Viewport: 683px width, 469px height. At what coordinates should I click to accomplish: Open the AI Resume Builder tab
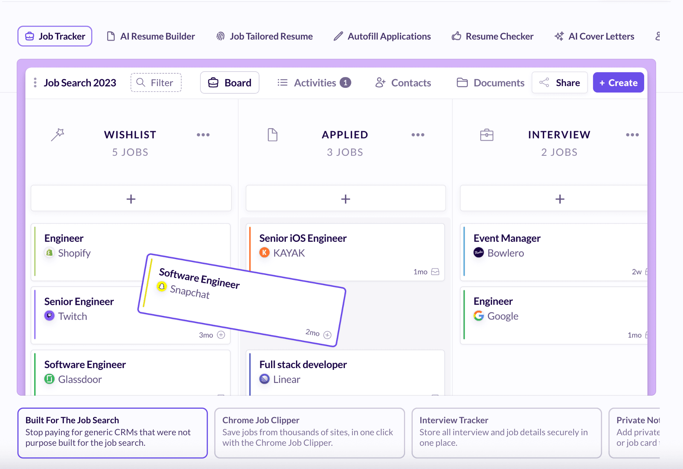(x=151, y=36)
